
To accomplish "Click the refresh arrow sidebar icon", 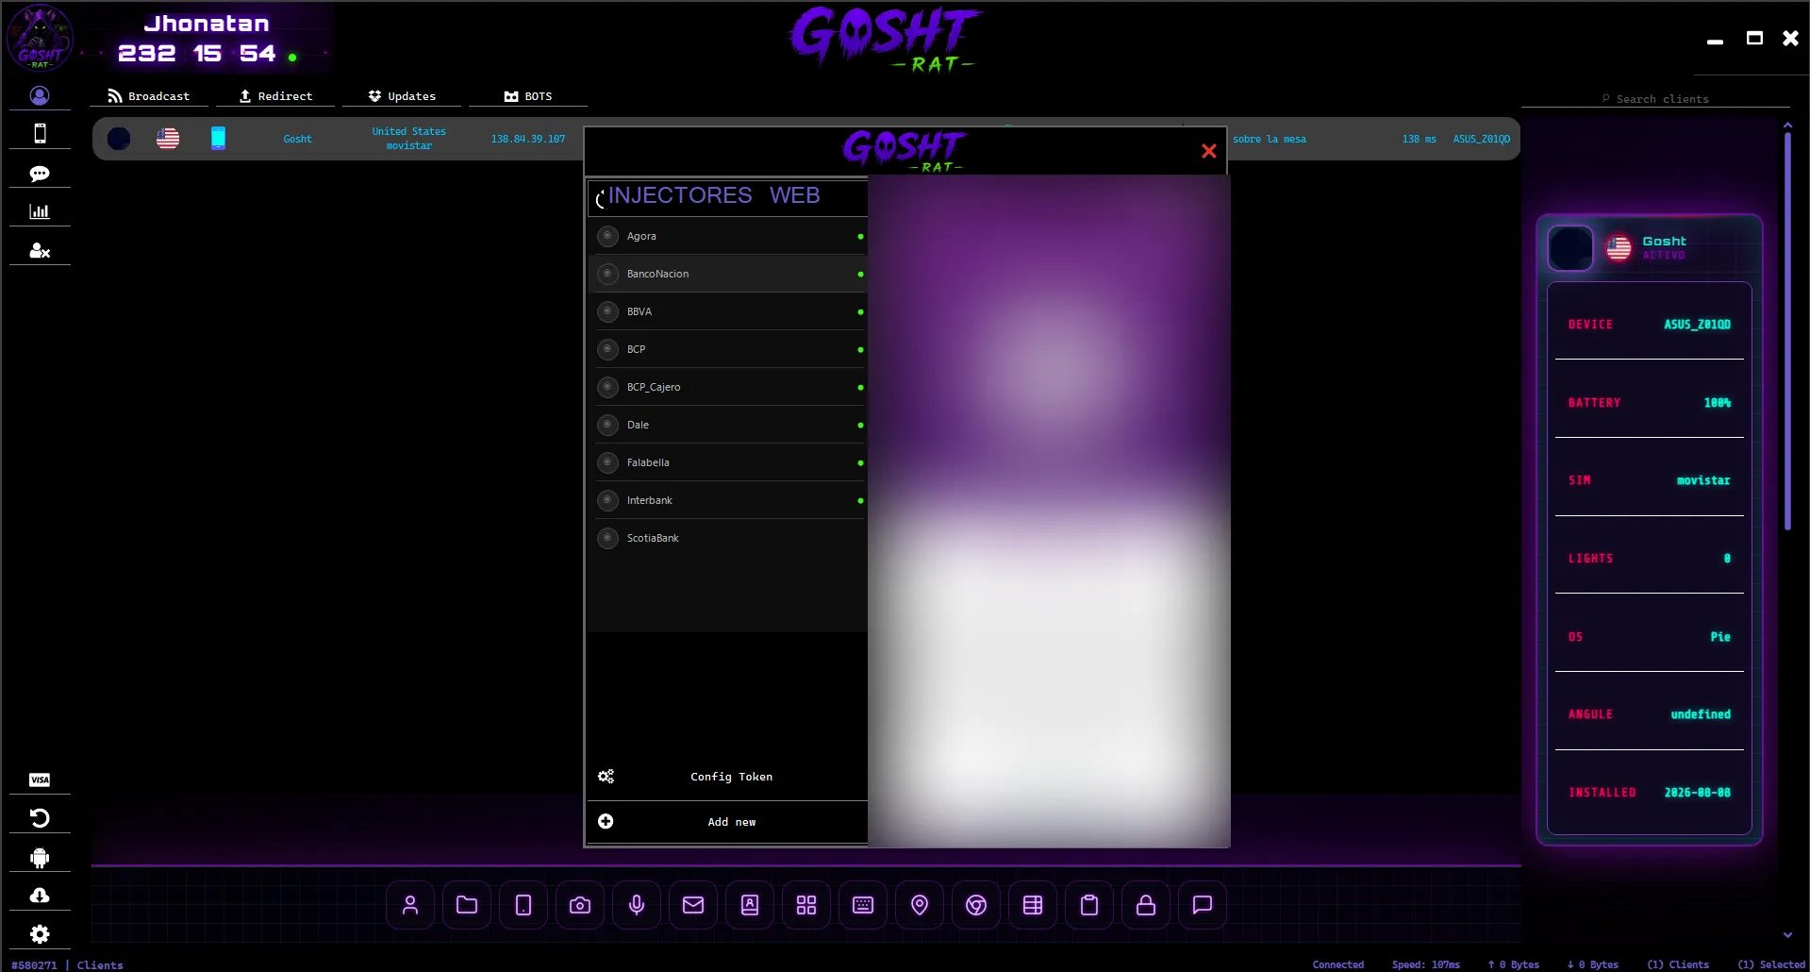I will click(x=40, y=818).
